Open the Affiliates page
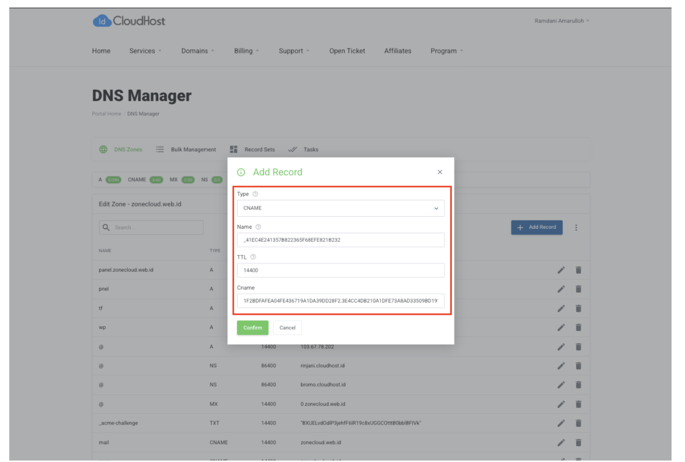 click(x=398, y=51)
